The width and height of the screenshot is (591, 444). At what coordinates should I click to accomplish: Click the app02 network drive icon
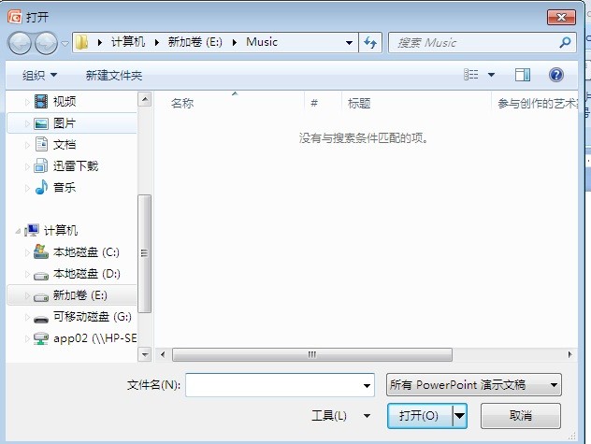(41, 338)
